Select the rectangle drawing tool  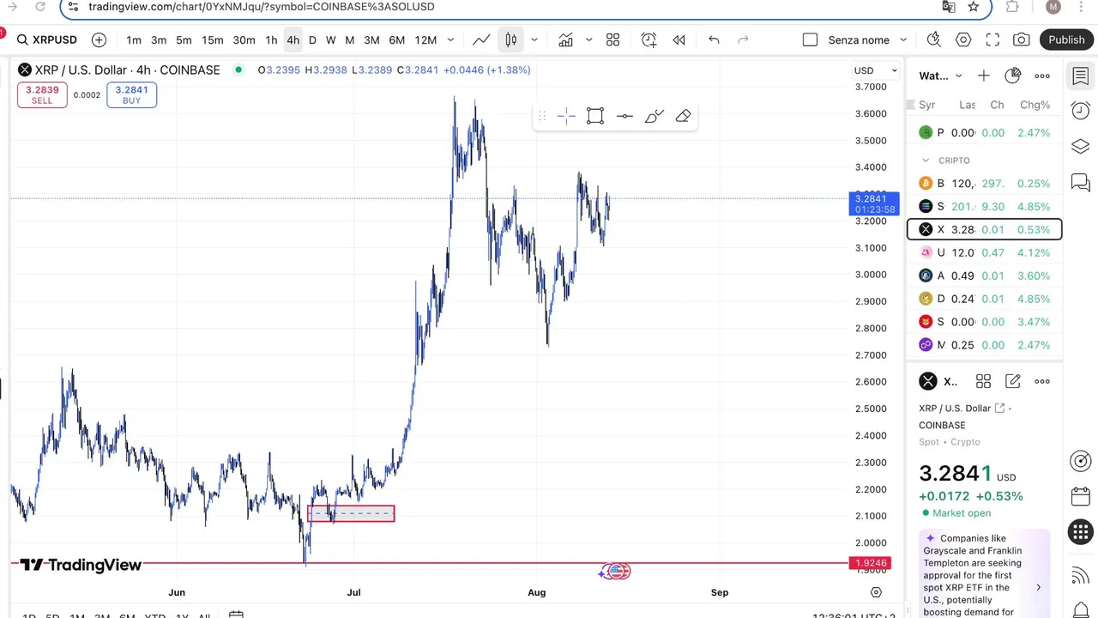click(x=595, y=116)
